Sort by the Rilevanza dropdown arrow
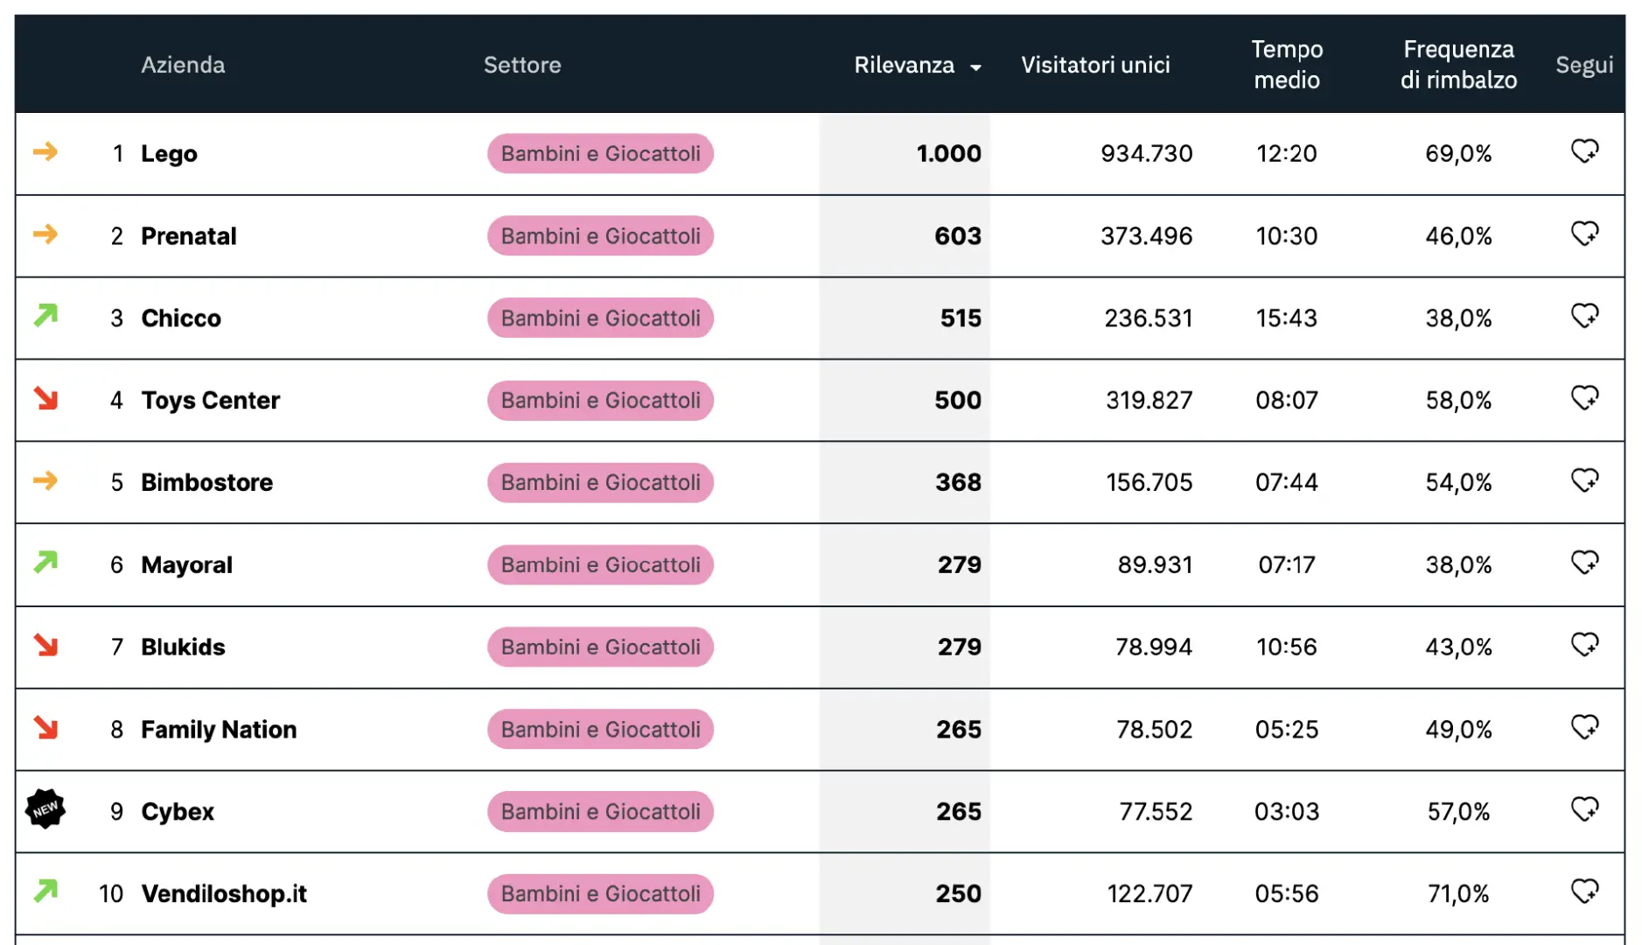Screen dimensions: 1642x945 975,67
